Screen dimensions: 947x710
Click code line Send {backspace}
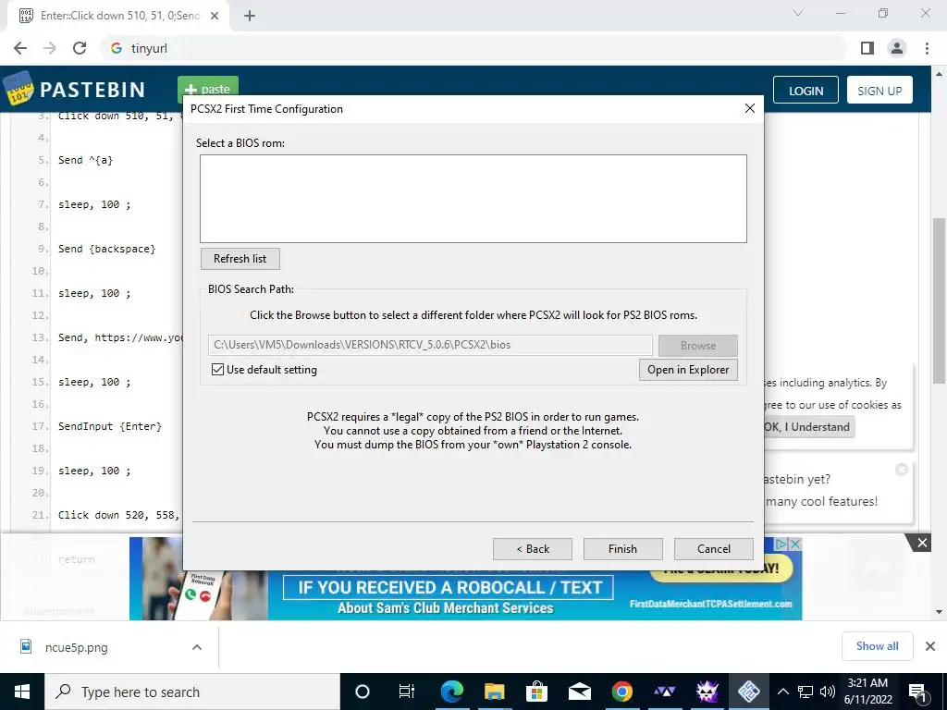(x=107, y=249)
